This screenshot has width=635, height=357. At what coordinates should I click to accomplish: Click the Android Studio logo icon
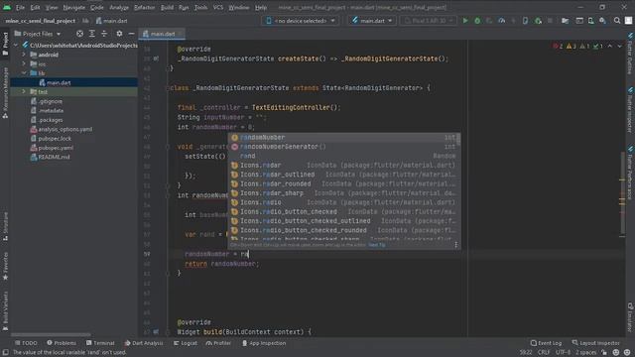[x=7, y=7]
